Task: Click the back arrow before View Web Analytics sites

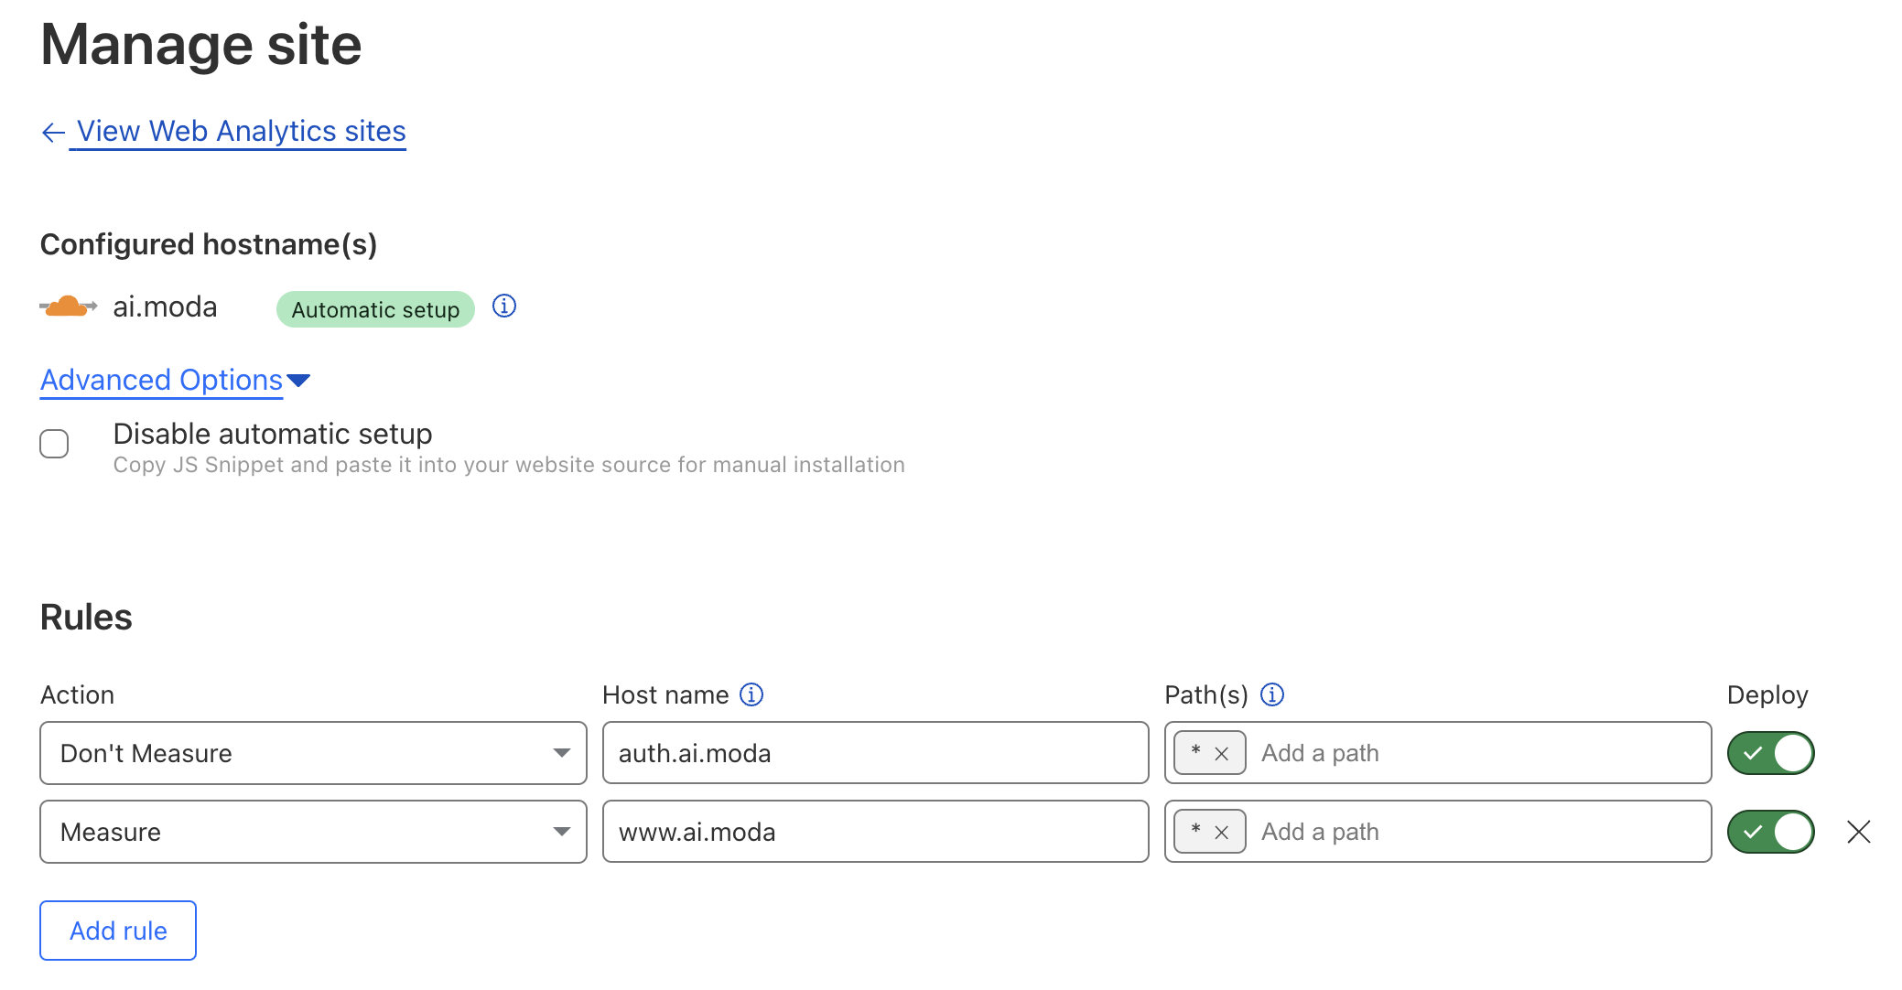Action: [x=52, y=132]
